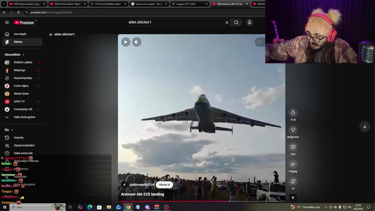Open the KURUK Leblebi subscription
375x211 pixels.
point(22,62)
